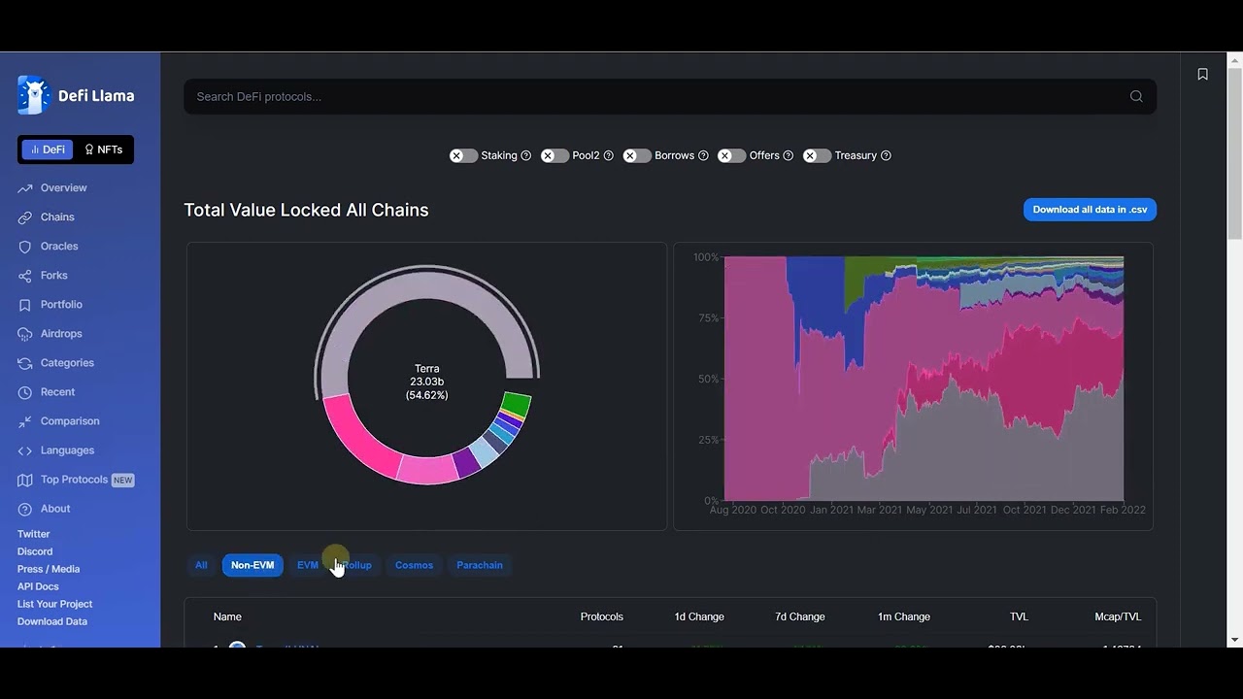Click the green donut segment
Screen dimensions: 1243x699
point(516,405)
